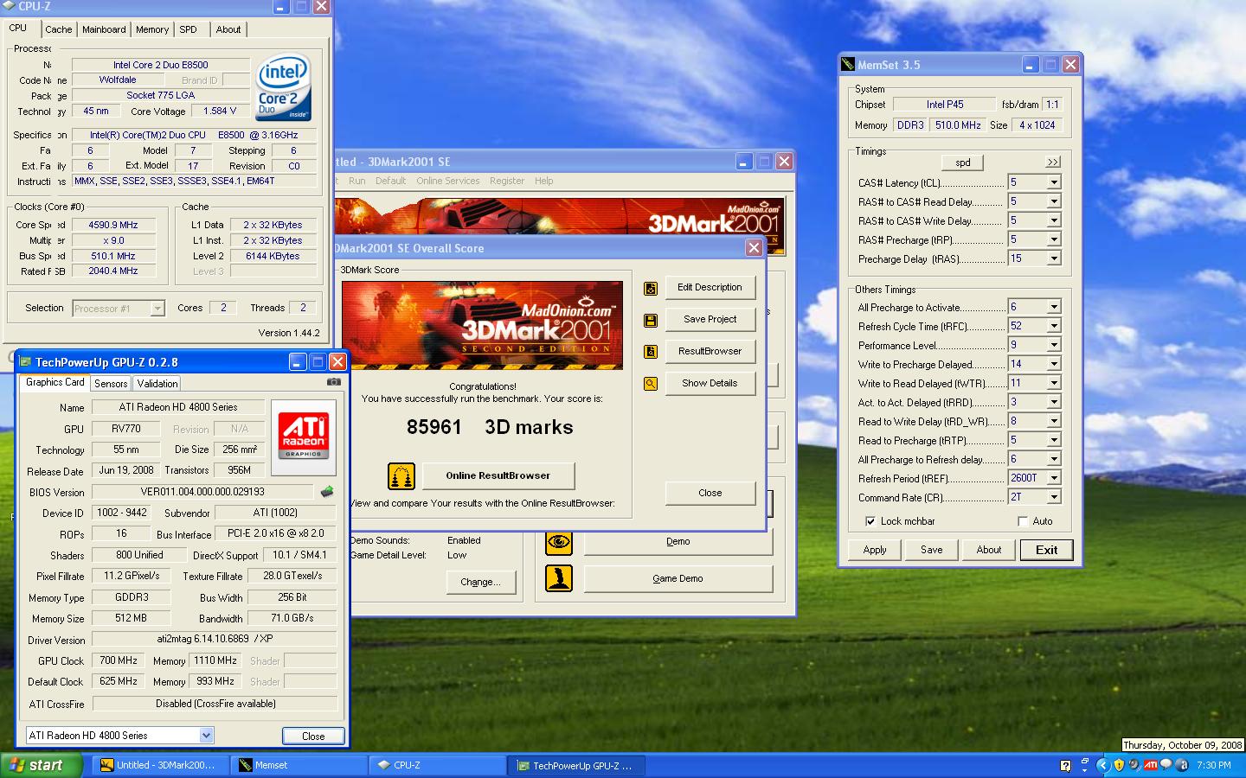Click the Game Demo button

678,578
